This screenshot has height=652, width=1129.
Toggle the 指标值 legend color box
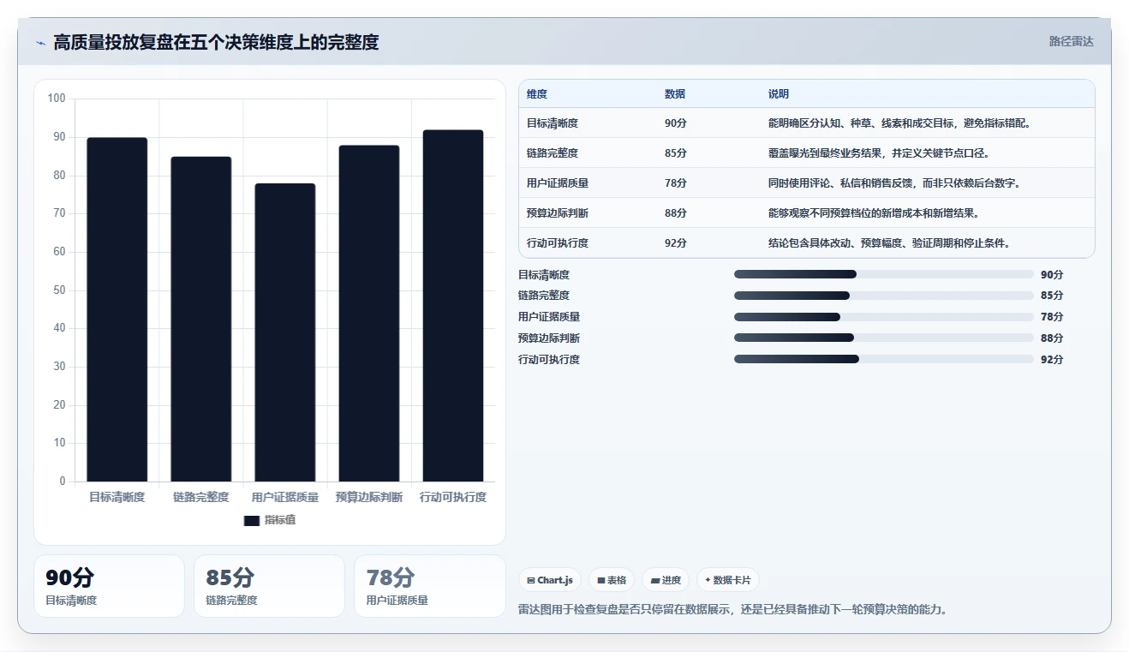tap(251, 521)
